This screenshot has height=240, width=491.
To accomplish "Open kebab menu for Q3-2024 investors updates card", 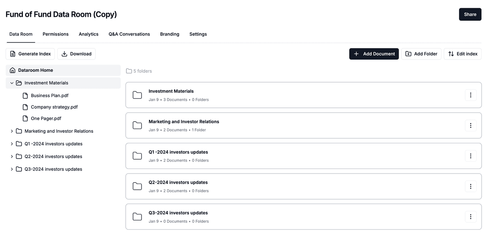I will [x=471, y=217].
